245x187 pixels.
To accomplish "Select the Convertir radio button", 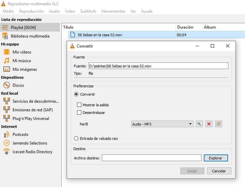I will click(76, 94).
